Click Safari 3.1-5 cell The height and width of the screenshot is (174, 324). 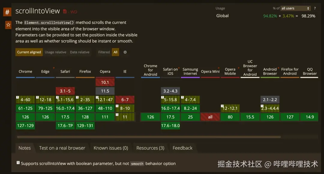pos(65,91)
